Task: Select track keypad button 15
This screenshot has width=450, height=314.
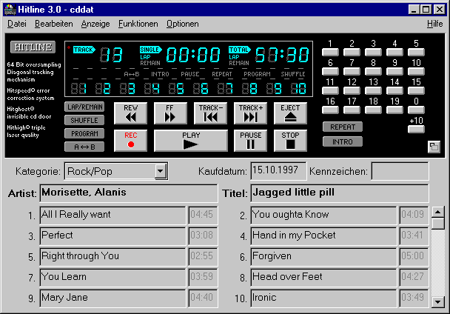Action: pyautogui.click(x=416, y=90)
